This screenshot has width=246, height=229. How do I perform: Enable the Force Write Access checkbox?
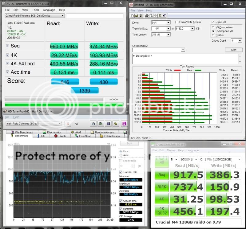(x=177, y=22)
